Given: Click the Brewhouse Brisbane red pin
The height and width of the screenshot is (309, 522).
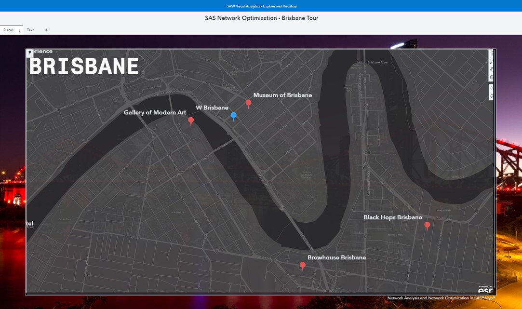Looking at the screenshot, I should tap(303, 266).
